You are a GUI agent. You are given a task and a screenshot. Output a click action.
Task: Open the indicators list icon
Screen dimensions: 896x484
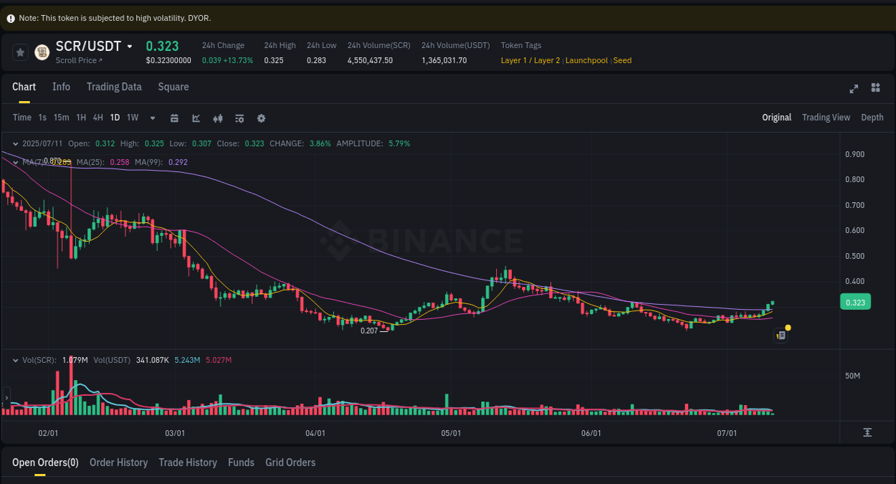click(x=239, y=118)
